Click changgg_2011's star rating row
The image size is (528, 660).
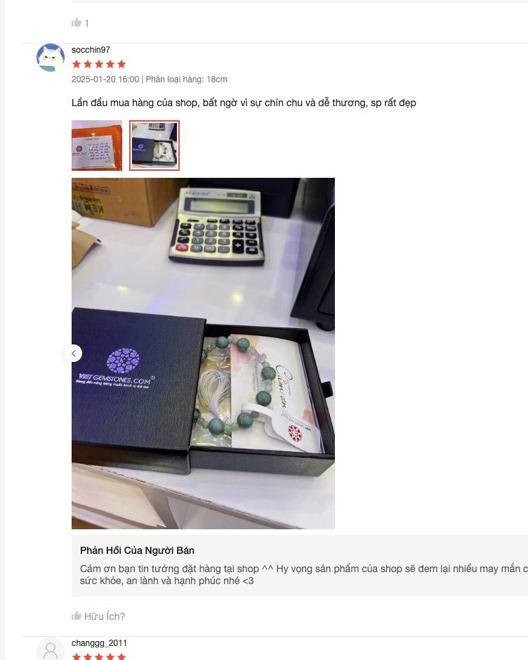99,656
